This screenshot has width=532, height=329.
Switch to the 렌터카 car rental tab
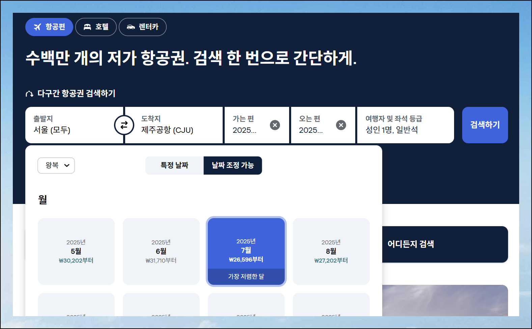[143, 27]
